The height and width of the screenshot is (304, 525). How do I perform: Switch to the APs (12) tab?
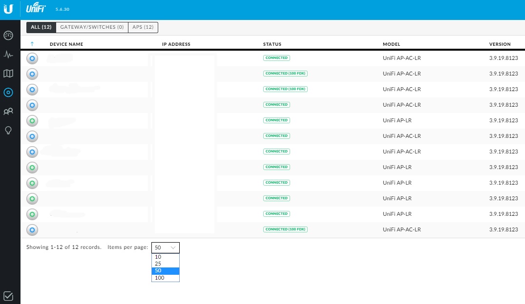(143, 27)
